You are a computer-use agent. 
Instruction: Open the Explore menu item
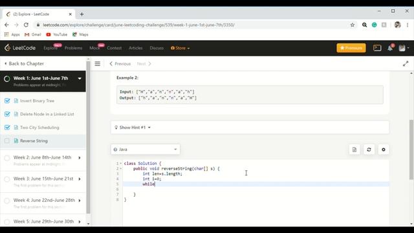[50, 48]
